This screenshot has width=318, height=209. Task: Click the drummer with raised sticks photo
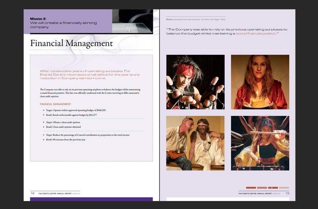pos(260,143)
